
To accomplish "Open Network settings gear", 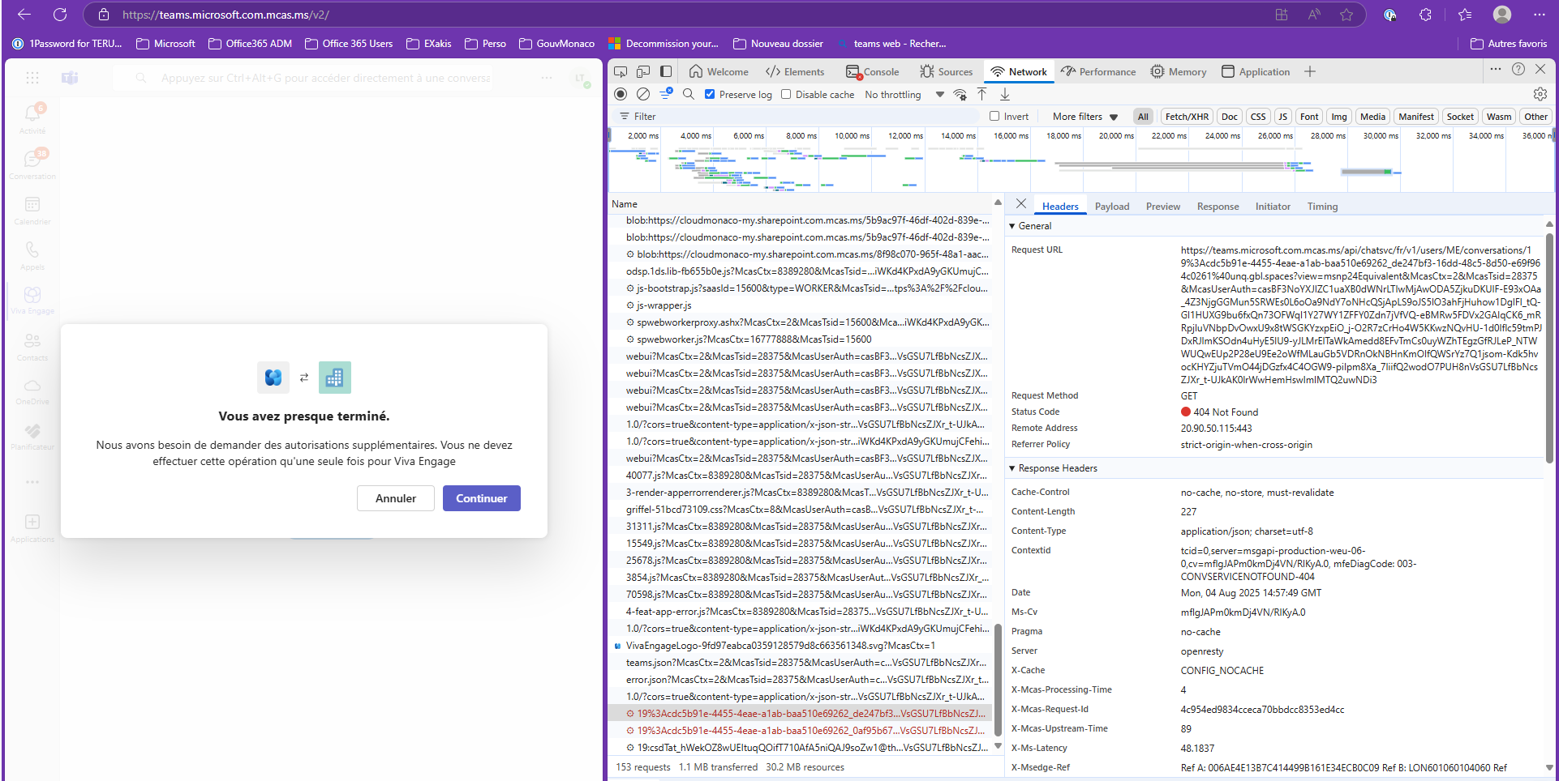I will [x=1540, y=94].
